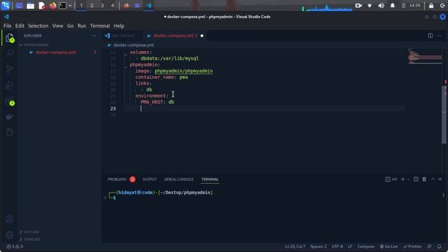Close the terminal panel
The width and height of the screenshot is (448, 252).
tap(440, 179)
